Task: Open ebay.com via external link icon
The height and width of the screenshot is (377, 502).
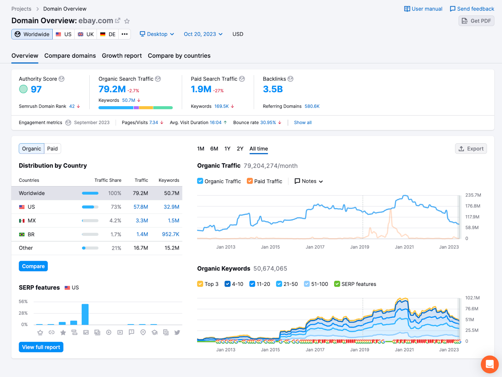Action: click(118, 21)
